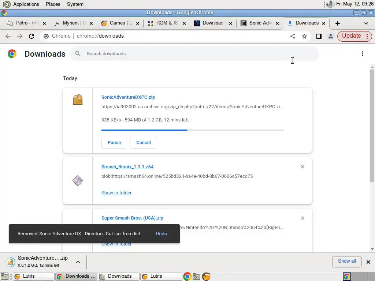Go back with the browser back arrow
Screen dimensions: 375x281
pos(8,36)
